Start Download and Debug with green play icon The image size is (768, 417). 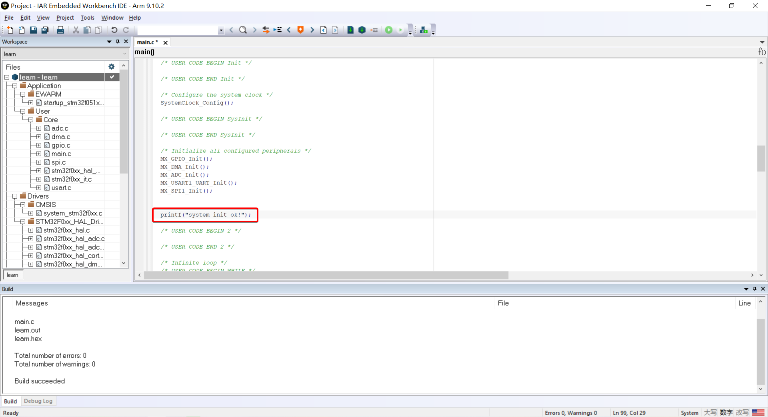pyautogui.click(x=388, y=30)
